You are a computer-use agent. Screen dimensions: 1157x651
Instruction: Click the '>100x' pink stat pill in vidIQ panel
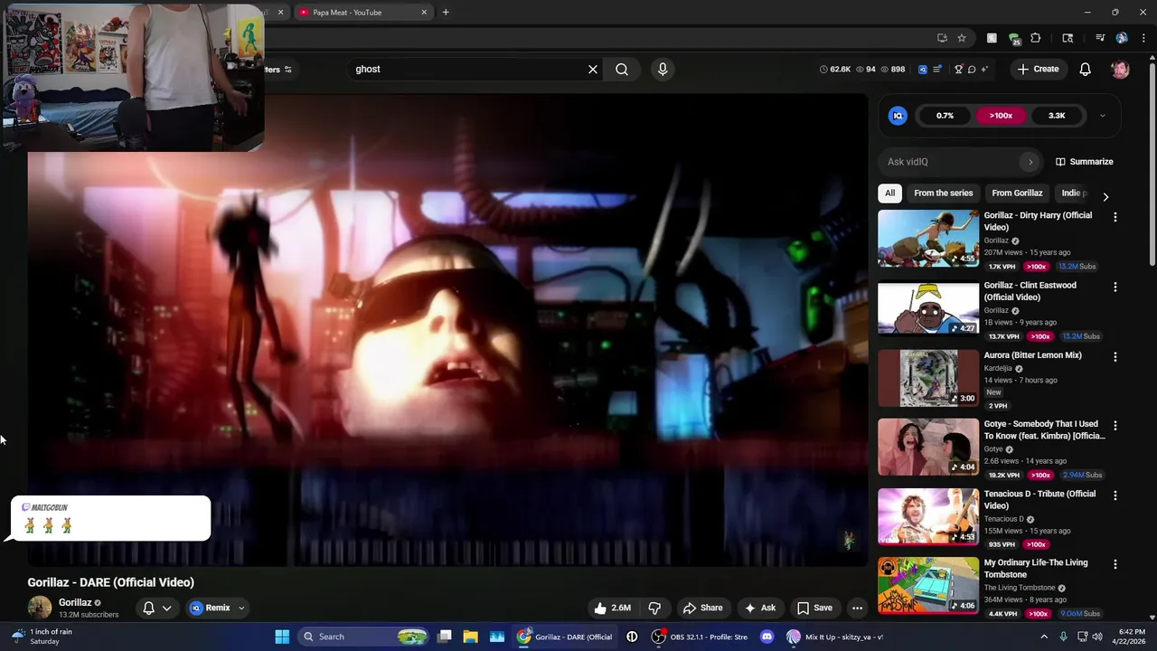(1001, 116)
